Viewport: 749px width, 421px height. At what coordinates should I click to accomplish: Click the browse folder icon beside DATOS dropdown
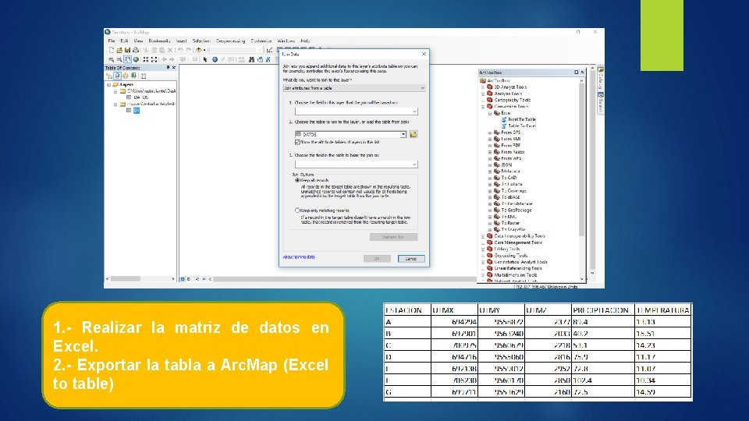coord(414,135)
